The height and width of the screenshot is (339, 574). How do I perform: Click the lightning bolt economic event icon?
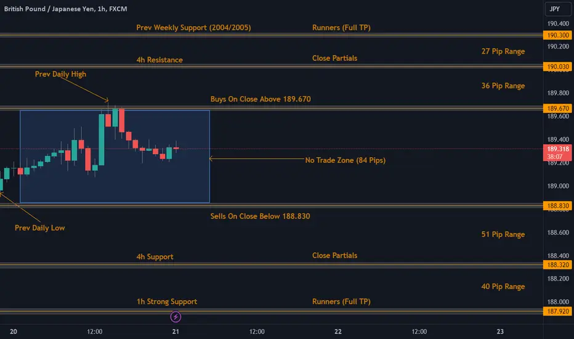176,317
